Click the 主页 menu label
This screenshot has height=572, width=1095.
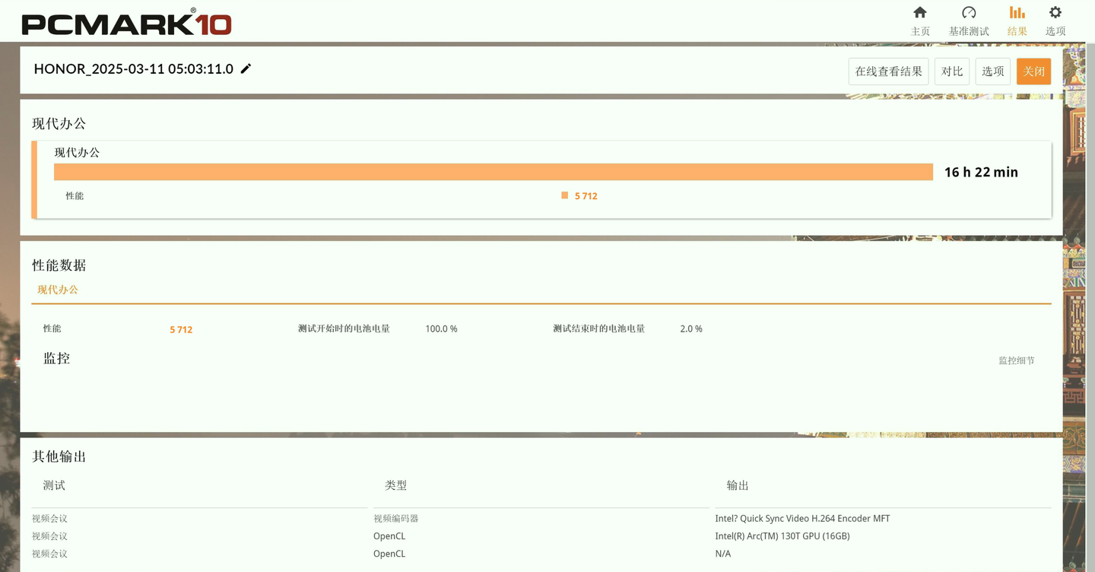pos(920,31)
